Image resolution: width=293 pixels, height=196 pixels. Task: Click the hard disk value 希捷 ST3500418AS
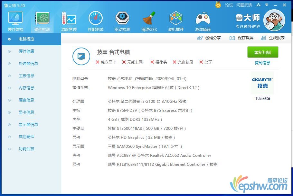click(147, 129)
